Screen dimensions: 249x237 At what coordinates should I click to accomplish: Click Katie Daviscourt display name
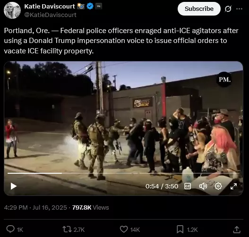point(50,6)
